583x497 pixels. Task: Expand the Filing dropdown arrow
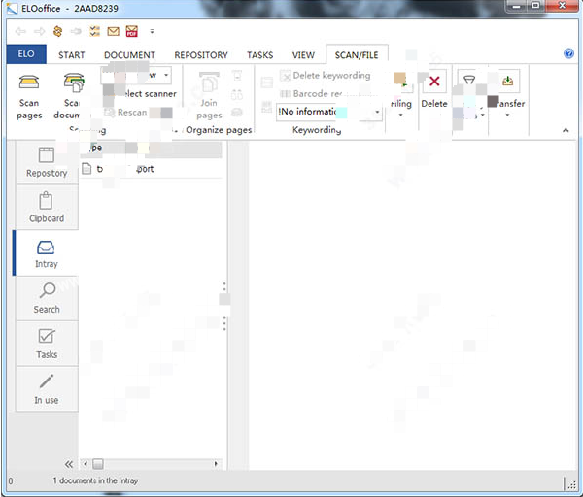(x=400, y=115)
